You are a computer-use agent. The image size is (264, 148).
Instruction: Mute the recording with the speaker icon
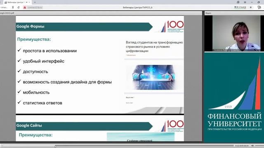click(x=252, y=146)
